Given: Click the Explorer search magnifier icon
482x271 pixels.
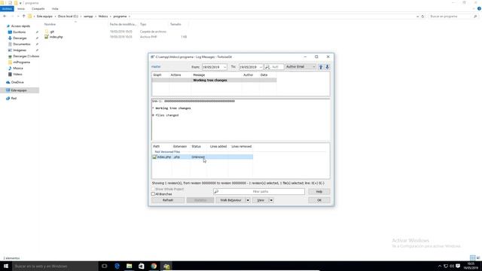Looking at the screenshot, I should click(x=475, y=17).
